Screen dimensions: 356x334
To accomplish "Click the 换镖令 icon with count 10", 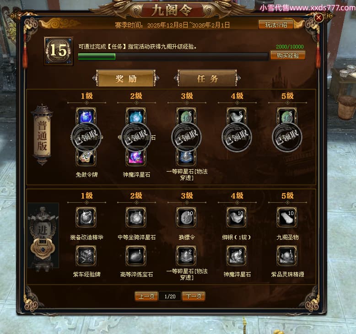I will point(186,217).
